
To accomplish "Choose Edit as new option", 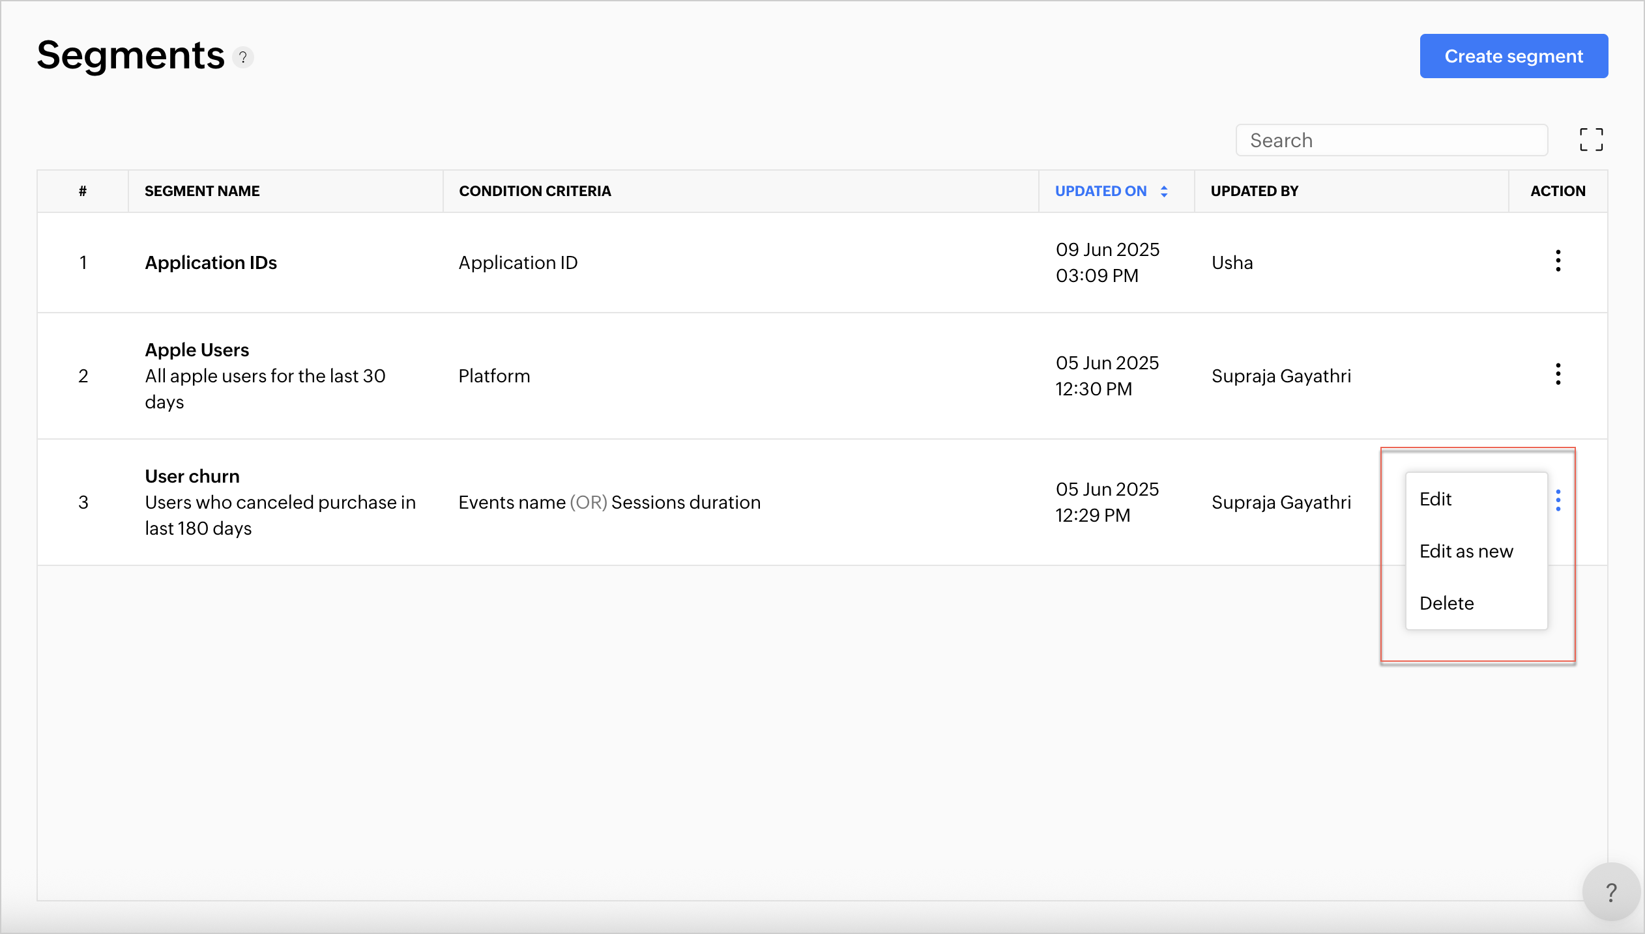I will (1466, 552).
